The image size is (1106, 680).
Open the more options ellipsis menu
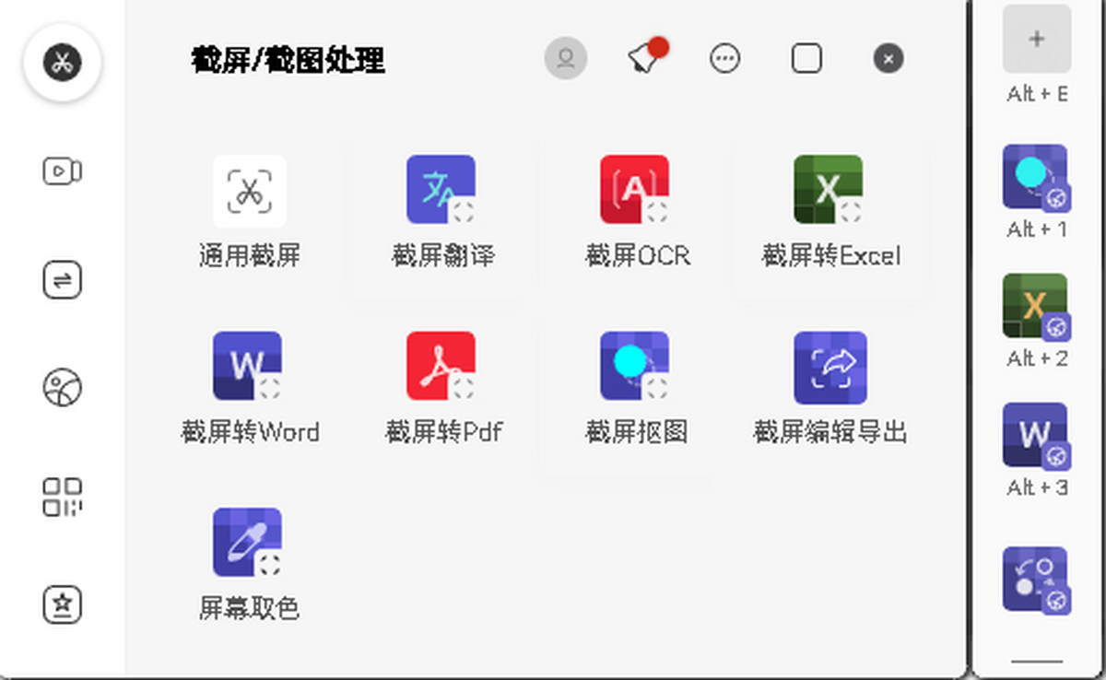point(725,59)
